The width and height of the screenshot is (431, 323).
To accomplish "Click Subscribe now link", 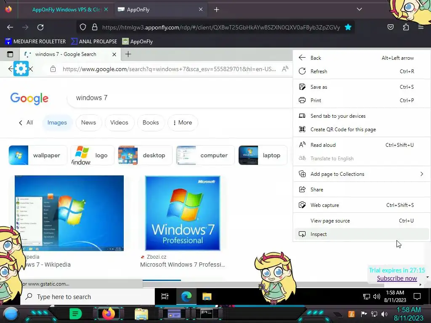I will point(396,278).
